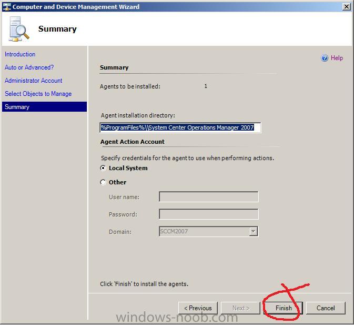Click the 'Specify credentials for the agent' text
This screenshot has width=354, height=325.
187,158
